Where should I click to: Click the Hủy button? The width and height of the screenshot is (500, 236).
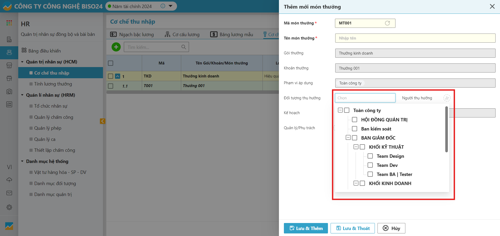coord(391,228)
